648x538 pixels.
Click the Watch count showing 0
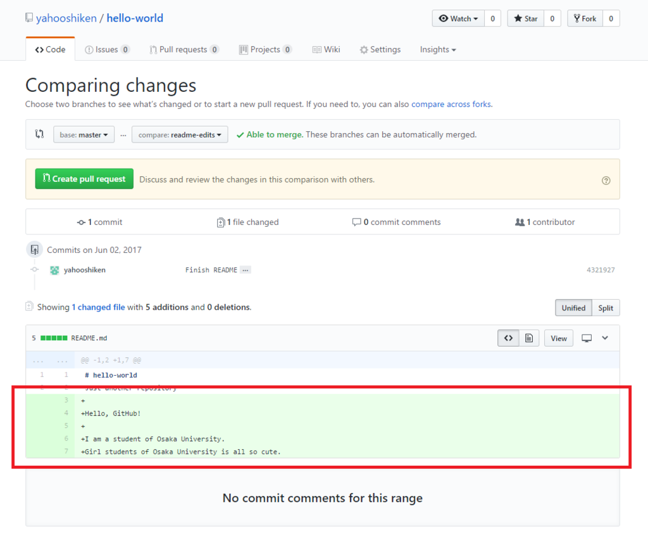click(x=492, y=18)
